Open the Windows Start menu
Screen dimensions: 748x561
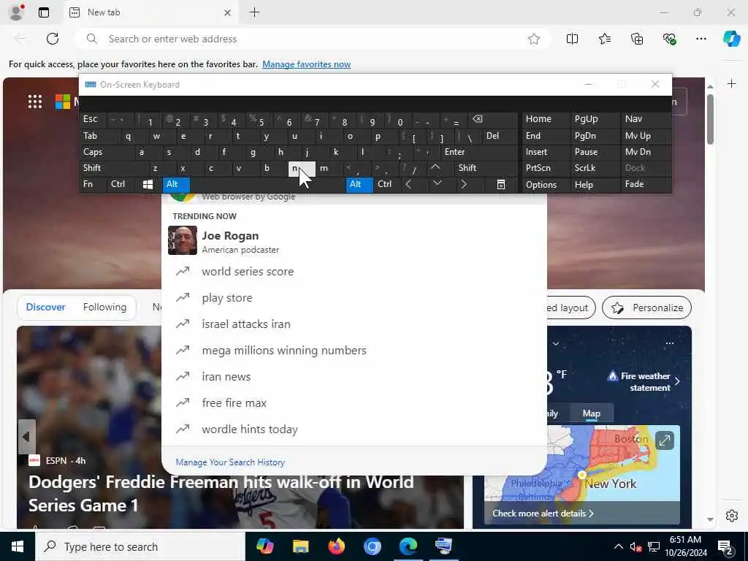click(x=18, y=546)
